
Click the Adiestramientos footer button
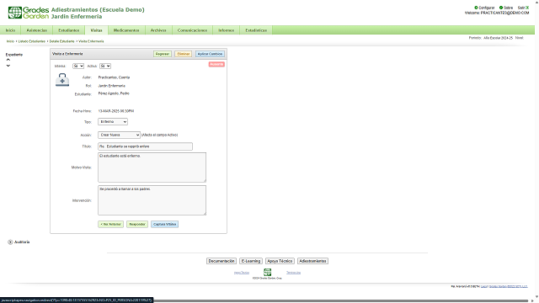(x=312, y=261)
